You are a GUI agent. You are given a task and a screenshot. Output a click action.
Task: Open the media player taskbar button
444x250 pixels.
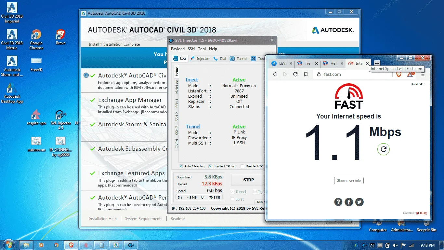[41, 245]
